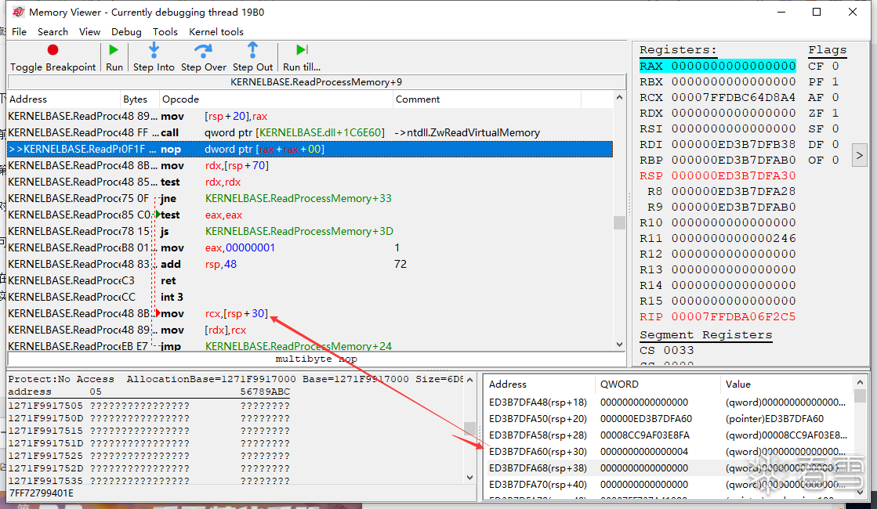Click the hex view scroll down arrow
The image size is (877, 509).
(x=469, y=478)
